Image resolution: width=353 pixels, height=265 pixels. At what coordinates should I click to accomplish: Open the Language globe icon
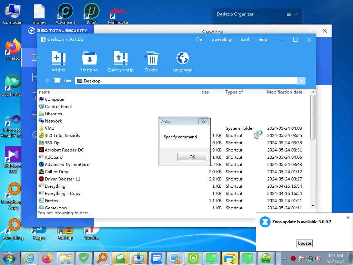point(183,58)
